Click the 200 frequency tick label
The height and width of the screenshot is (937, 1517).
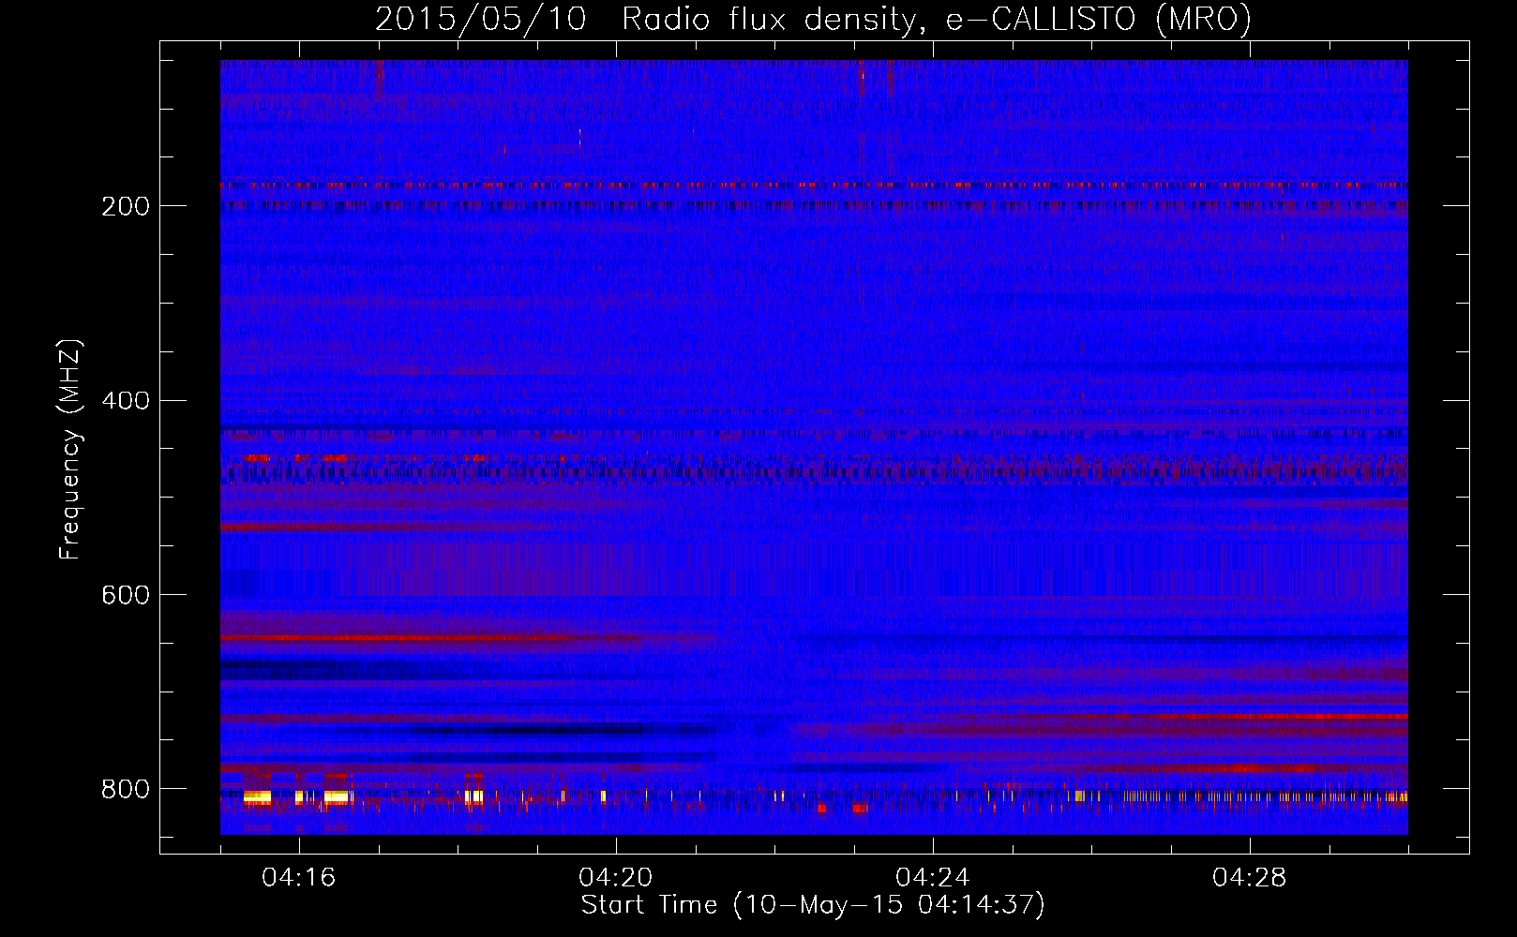(126, 206)
